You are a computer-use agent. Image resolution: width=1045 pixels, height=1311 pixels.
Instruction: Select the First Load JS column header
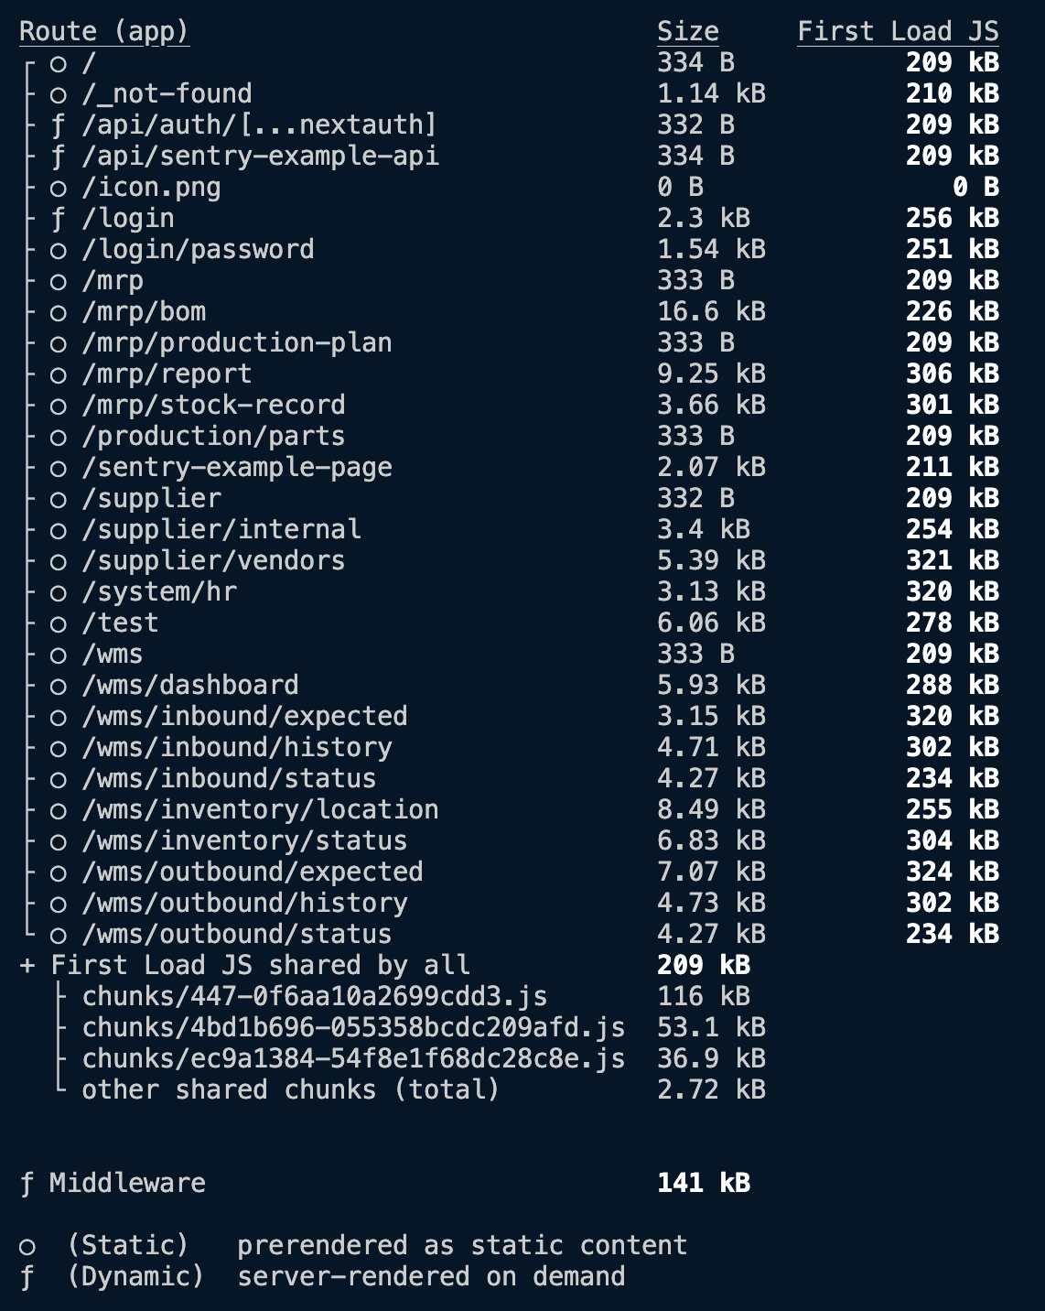coord(898,32)
